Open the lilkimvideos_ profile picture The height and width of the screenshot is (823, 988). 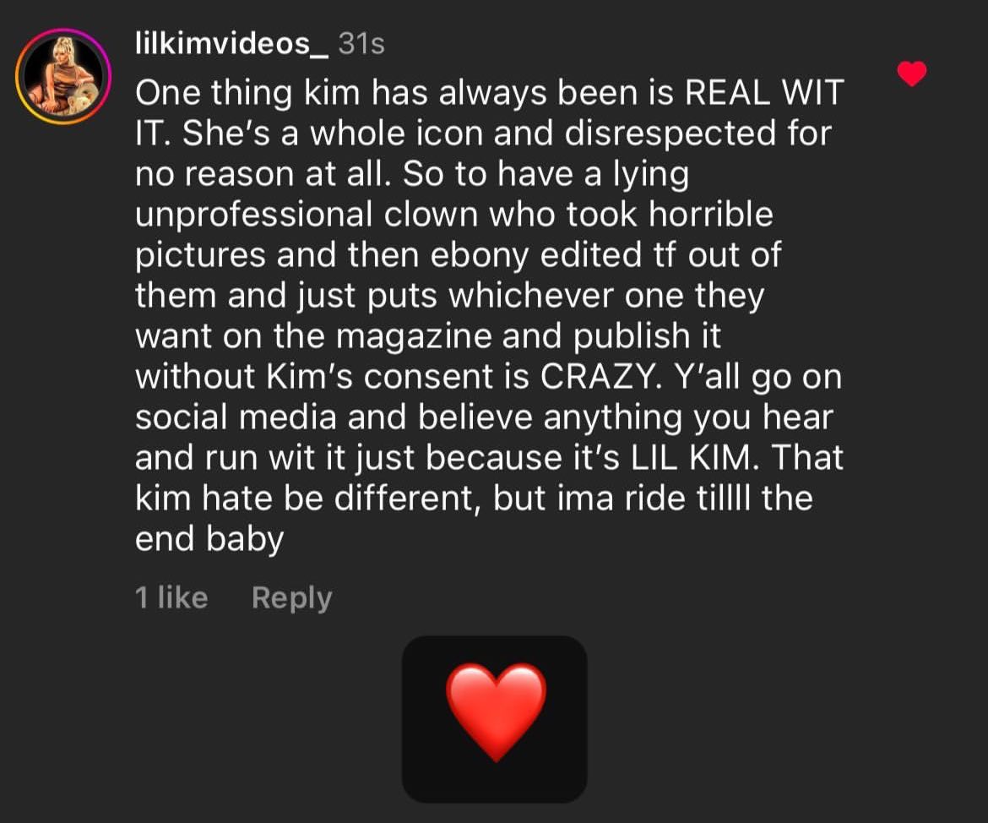63,76
